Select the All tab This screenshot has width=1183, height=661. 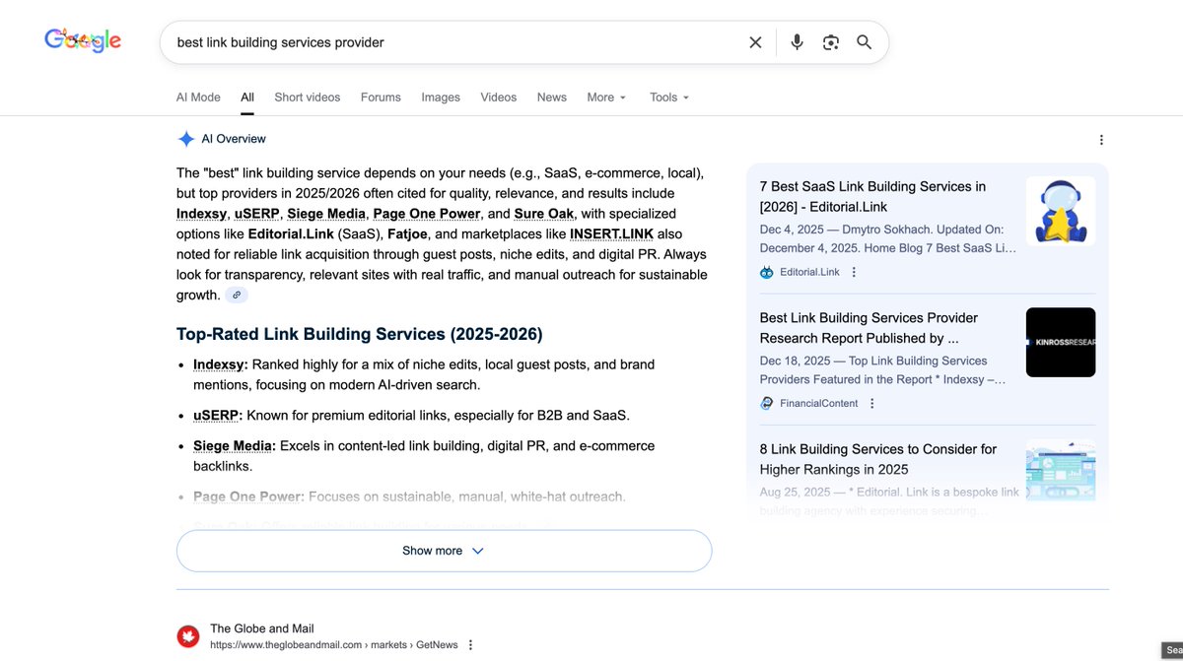tap(247, 98)
